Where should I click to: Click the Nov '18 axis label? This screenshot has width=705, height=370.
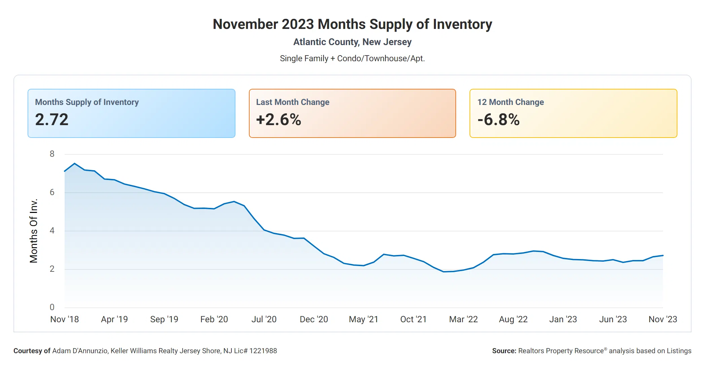65,319
